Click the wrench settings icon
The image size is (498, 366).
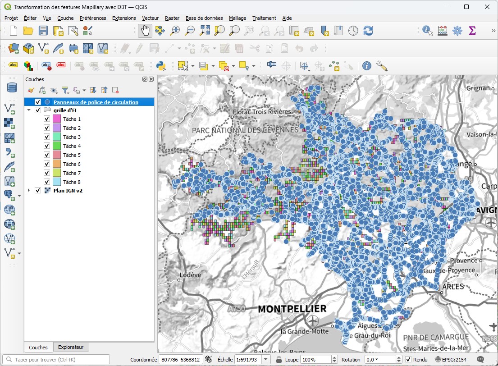point(382,66)
